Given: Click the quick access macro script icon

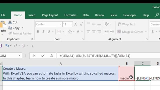Looking at the screenshot, I should [x=23, y=45].
